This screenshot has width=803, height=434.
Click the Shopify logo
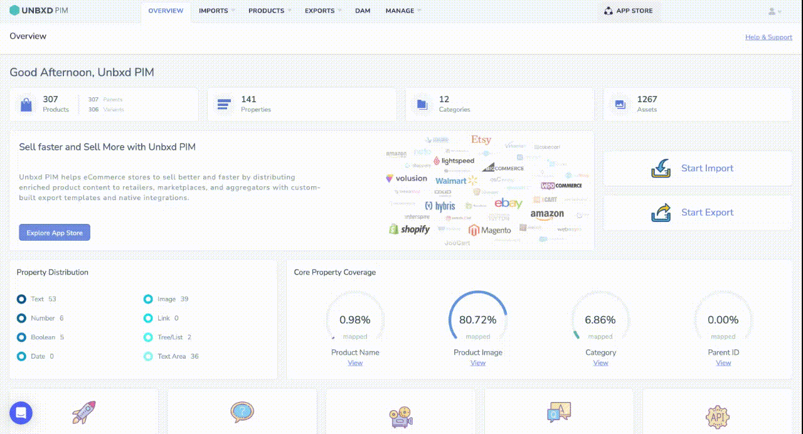coord(410,229)
